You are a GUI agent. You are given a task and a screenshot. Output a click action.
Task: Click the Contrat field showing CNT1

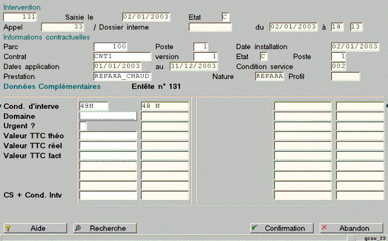pos(122,57)
